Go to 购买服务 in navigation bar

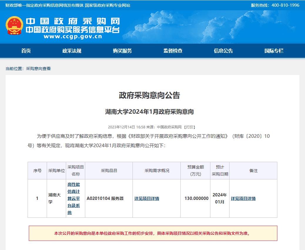[122, 51]
